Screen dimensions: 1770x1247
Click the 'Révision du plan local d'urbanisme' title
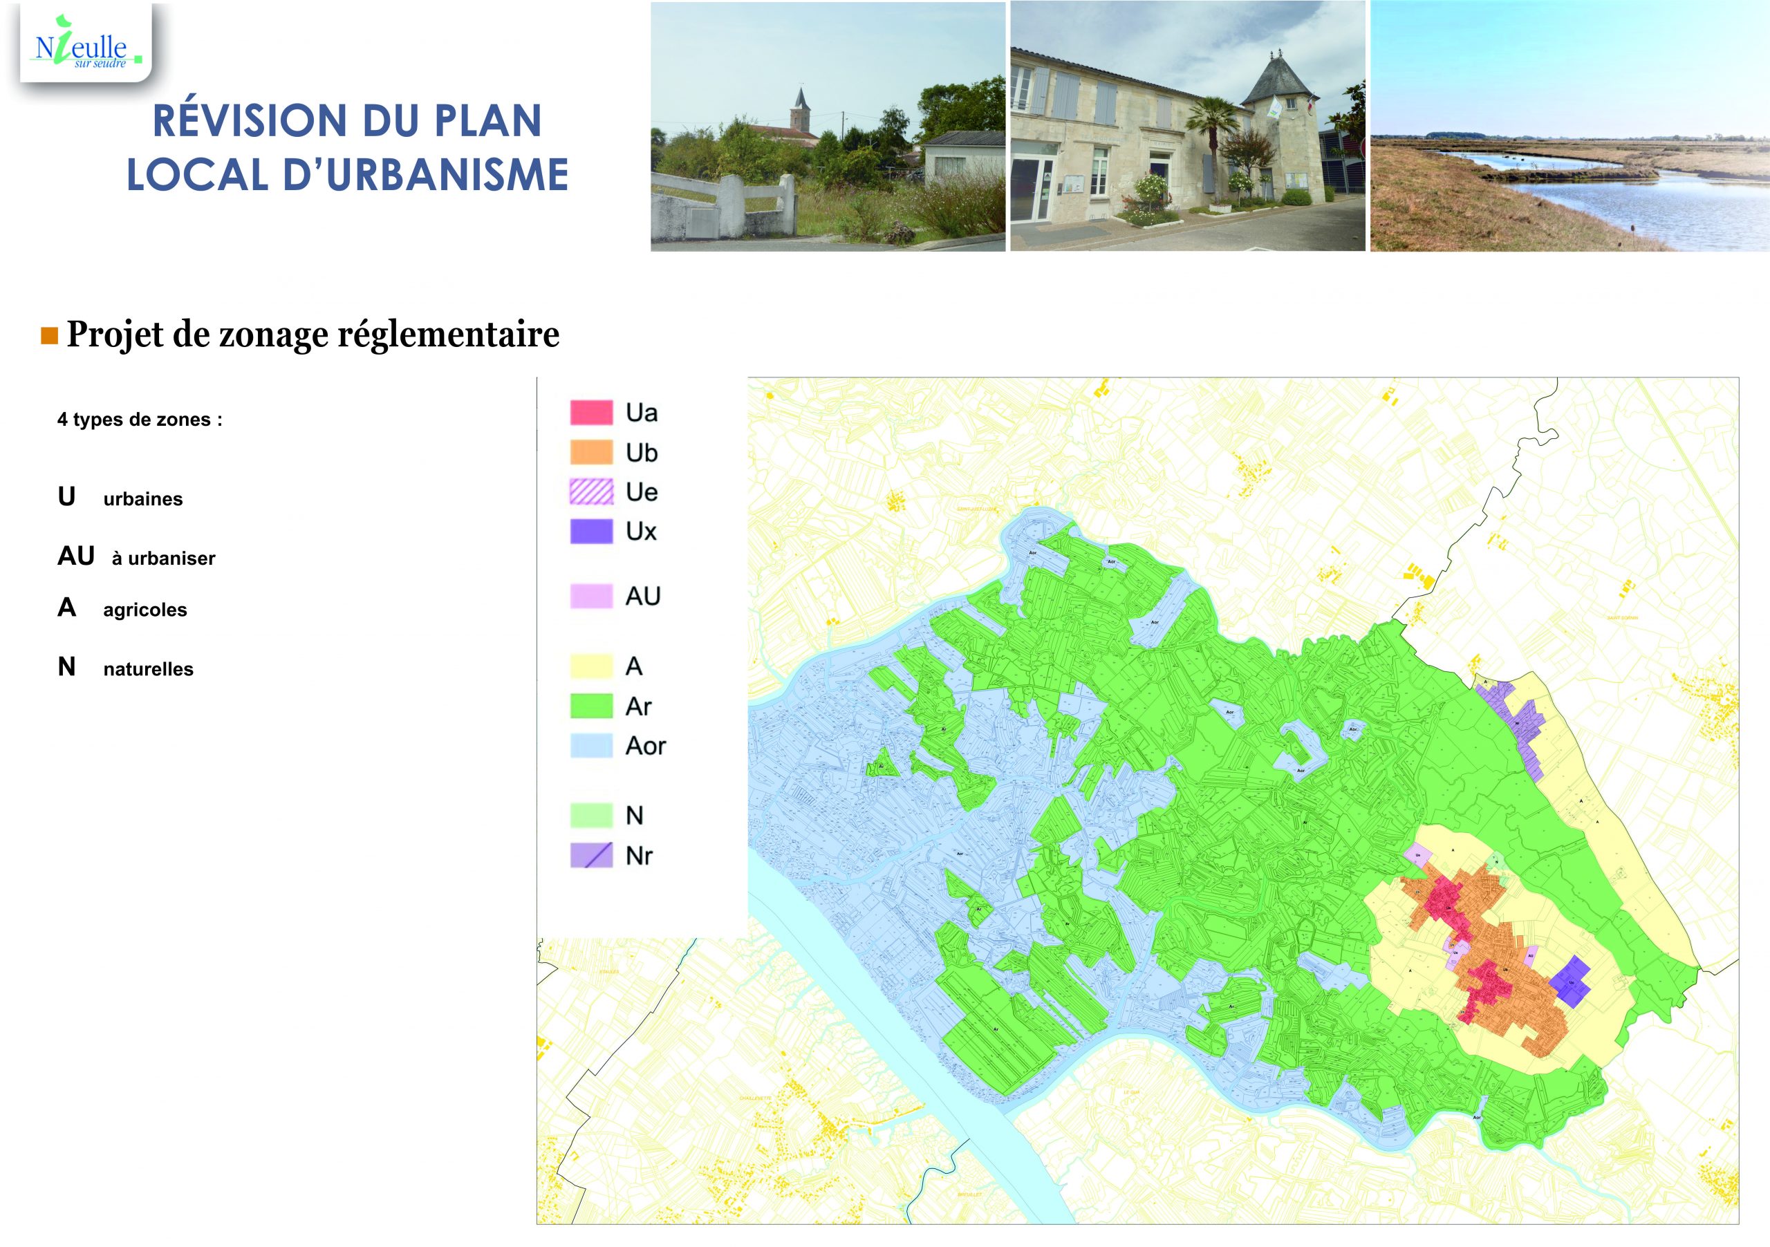point(347,147)
